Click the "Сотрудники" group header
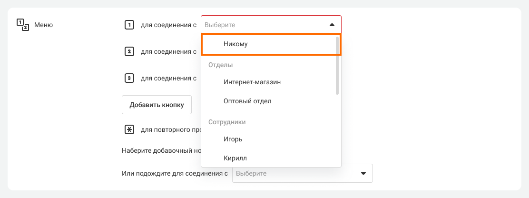Image resolution: width=529 pixels, height=198 pixels. click(227, 122)
